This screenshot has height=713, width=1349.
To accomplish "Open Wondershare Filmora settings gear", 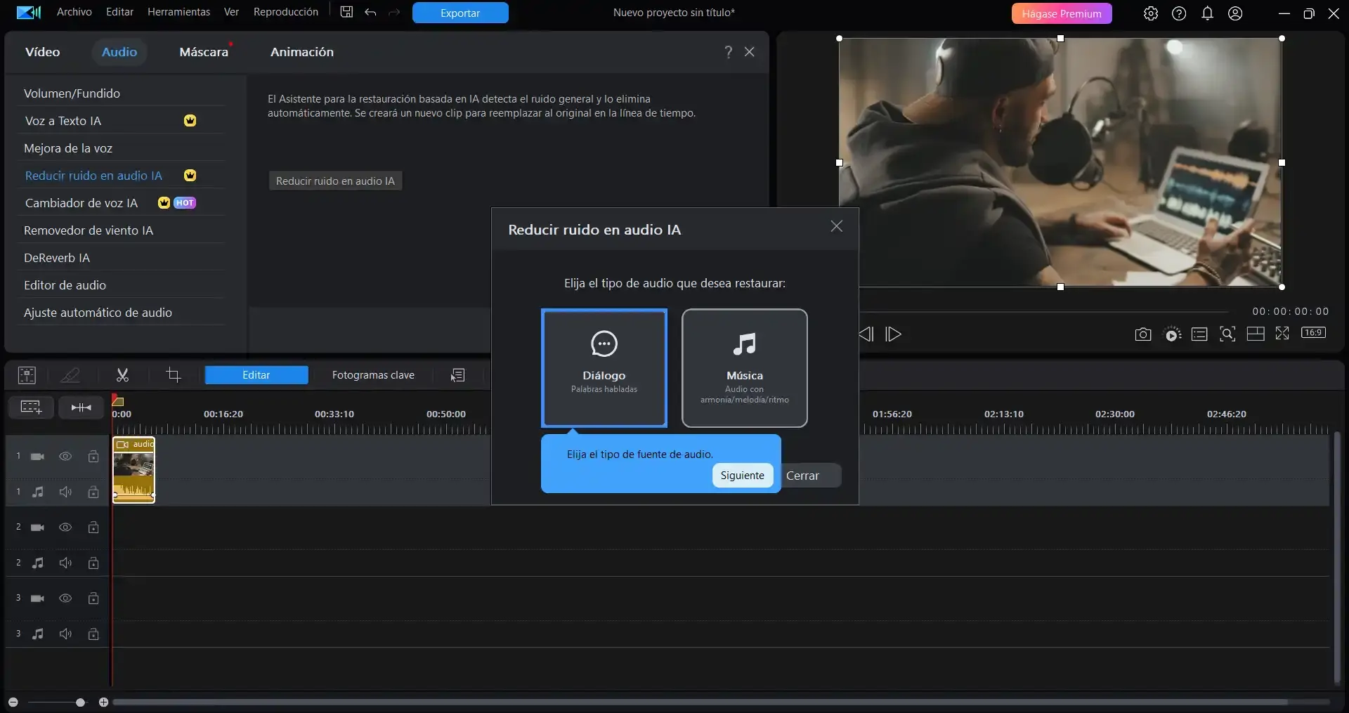I will tap(1150, 13).
